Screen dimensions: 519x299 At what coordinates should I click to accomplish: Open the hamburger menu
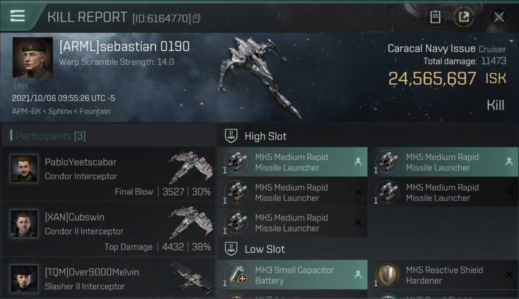18,16
